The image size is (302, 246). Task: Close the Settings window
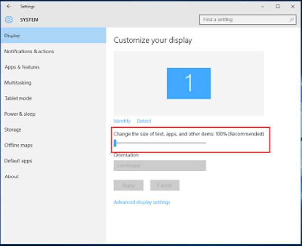293,6
